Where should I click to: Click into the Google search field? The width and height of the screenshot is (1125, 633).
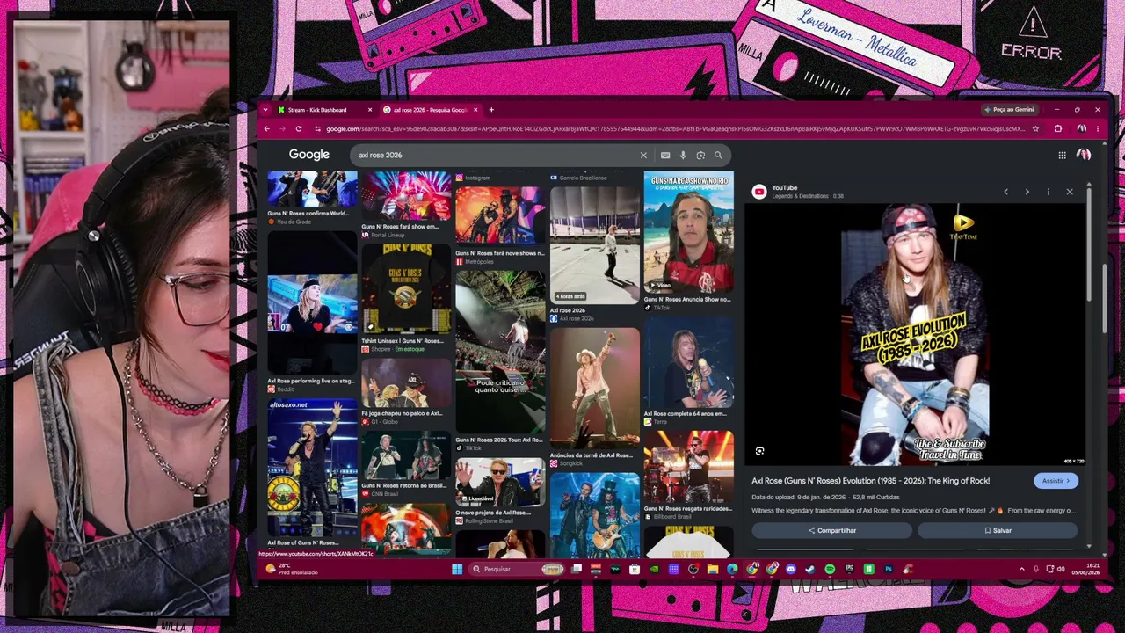click(497, 156)
